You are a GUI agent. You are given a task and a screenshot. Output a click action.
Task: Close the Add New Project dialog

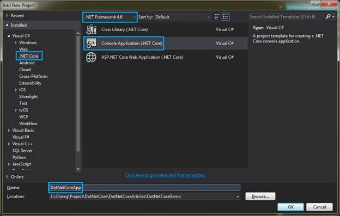click(329, 3)
